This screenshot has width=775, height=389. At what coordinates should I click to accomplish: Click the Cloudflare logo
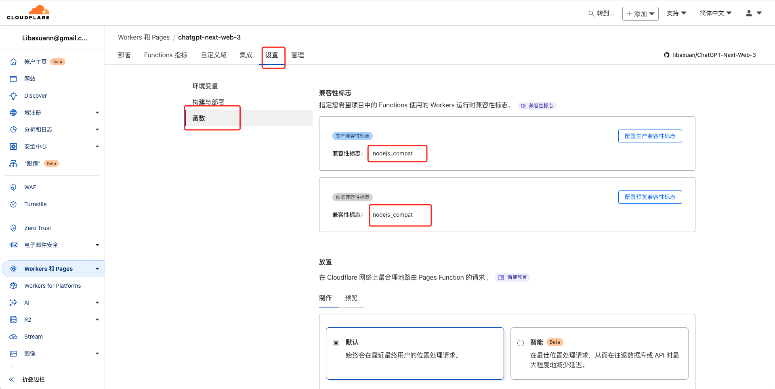tap(28, 13)
